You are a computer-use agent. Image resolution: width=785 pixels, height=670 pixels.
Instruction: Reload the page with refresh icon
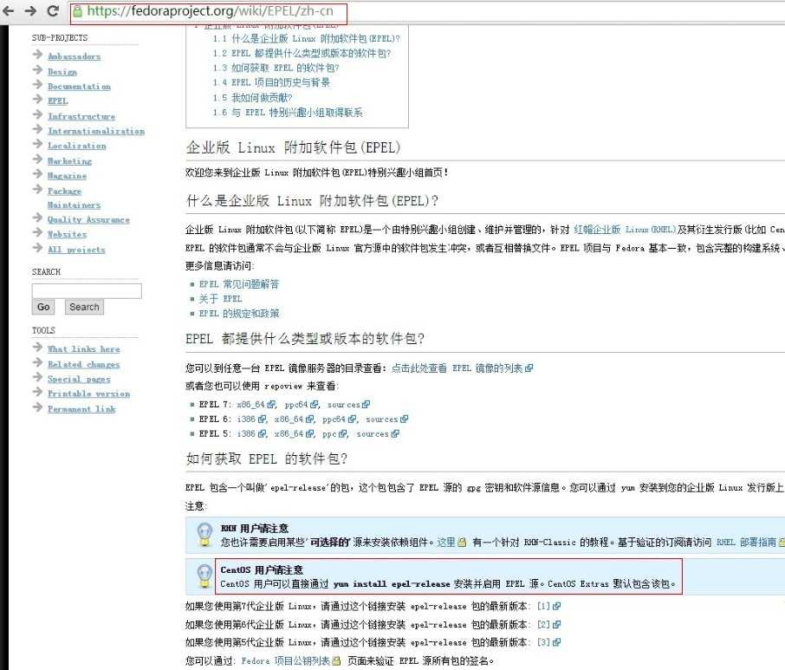coord(53,10)
